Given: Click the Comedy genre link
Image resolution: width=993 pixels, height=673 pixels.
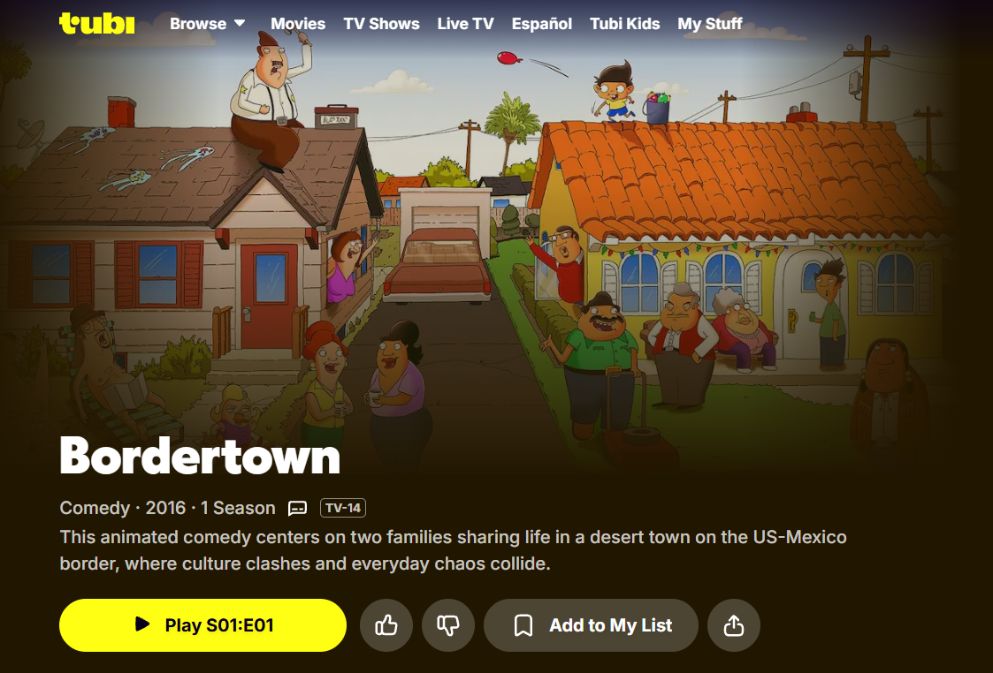Looking at the screenshot, I should [x=95, y=508].
